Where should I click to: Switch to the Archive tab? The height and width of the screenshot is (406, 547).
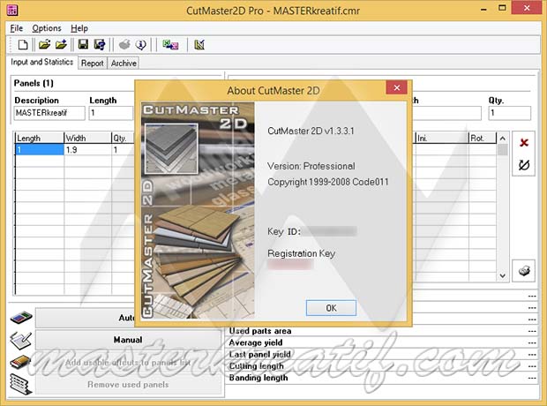(124, 64)
